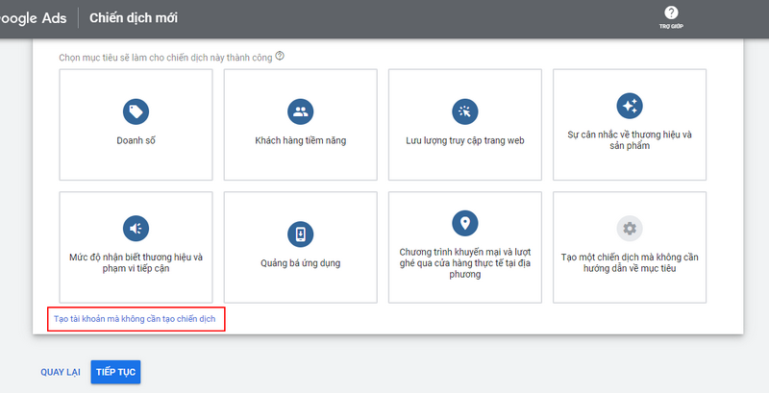
Task: Click the info tooltip icon beside goal prompt
Action: coord(280,56)
